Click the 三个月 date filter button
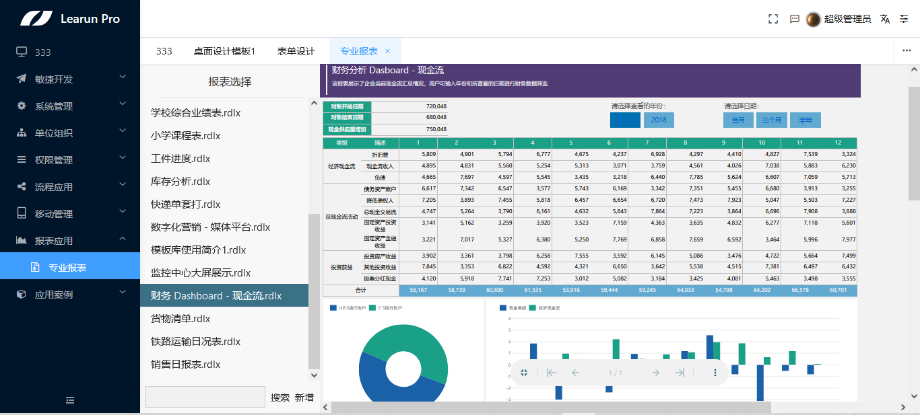920x415 pixels. click(772, 120)
